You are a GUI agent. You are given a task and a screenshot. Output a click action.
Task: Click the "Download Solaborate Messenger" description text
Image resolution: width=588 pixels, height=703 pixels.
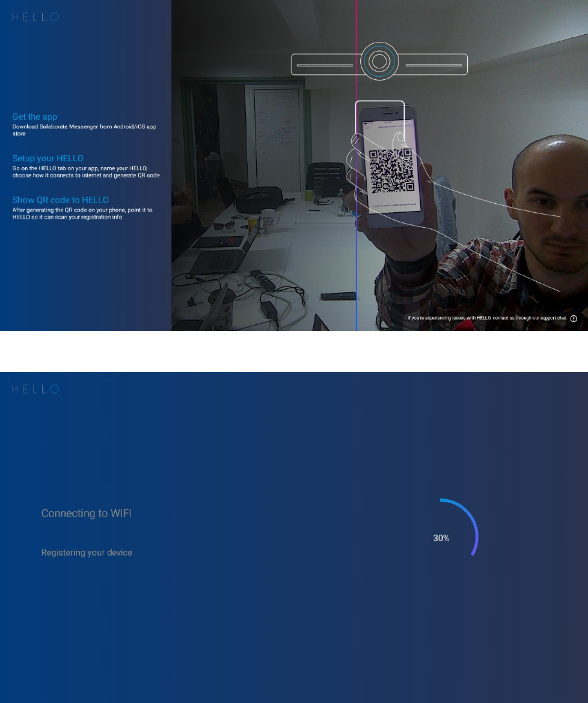(x=85, y=130)
